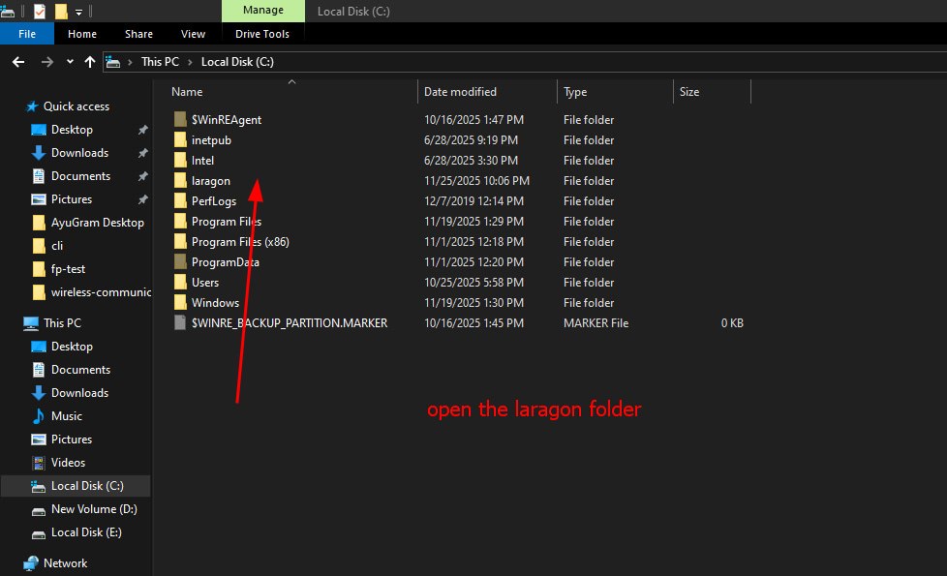Image resolution: width=947 pixels, height=576 pixels.
Task: Select the inetpub folder icon
Action: (180, 140)
